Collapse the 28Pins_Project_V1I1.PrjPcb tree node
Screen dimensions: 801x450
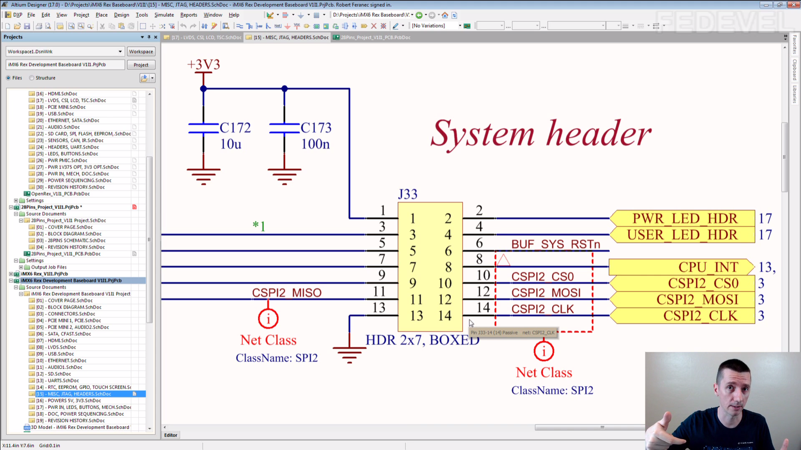[x=11, y=207]
